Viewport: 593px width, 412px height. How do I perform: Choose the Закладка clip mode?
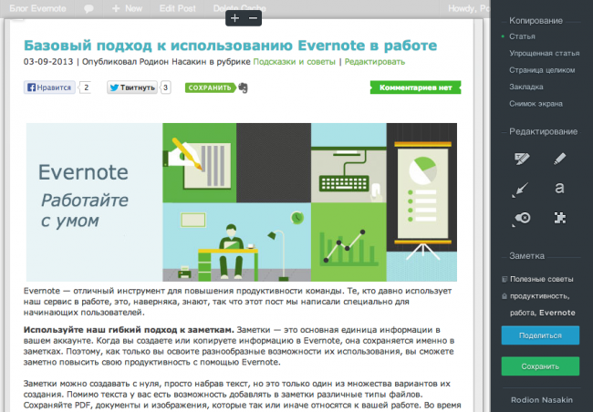point(526,87)
